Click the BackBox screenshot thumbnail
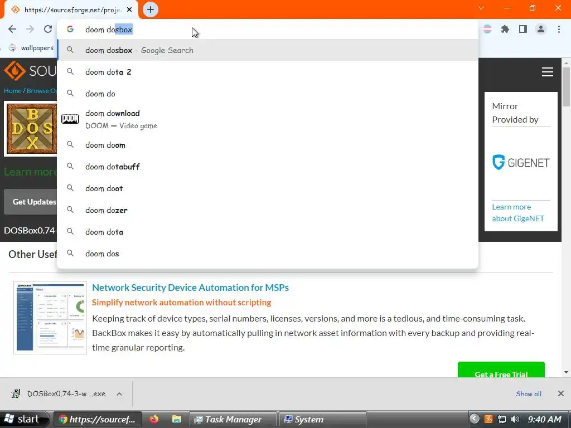 (50, 317)
